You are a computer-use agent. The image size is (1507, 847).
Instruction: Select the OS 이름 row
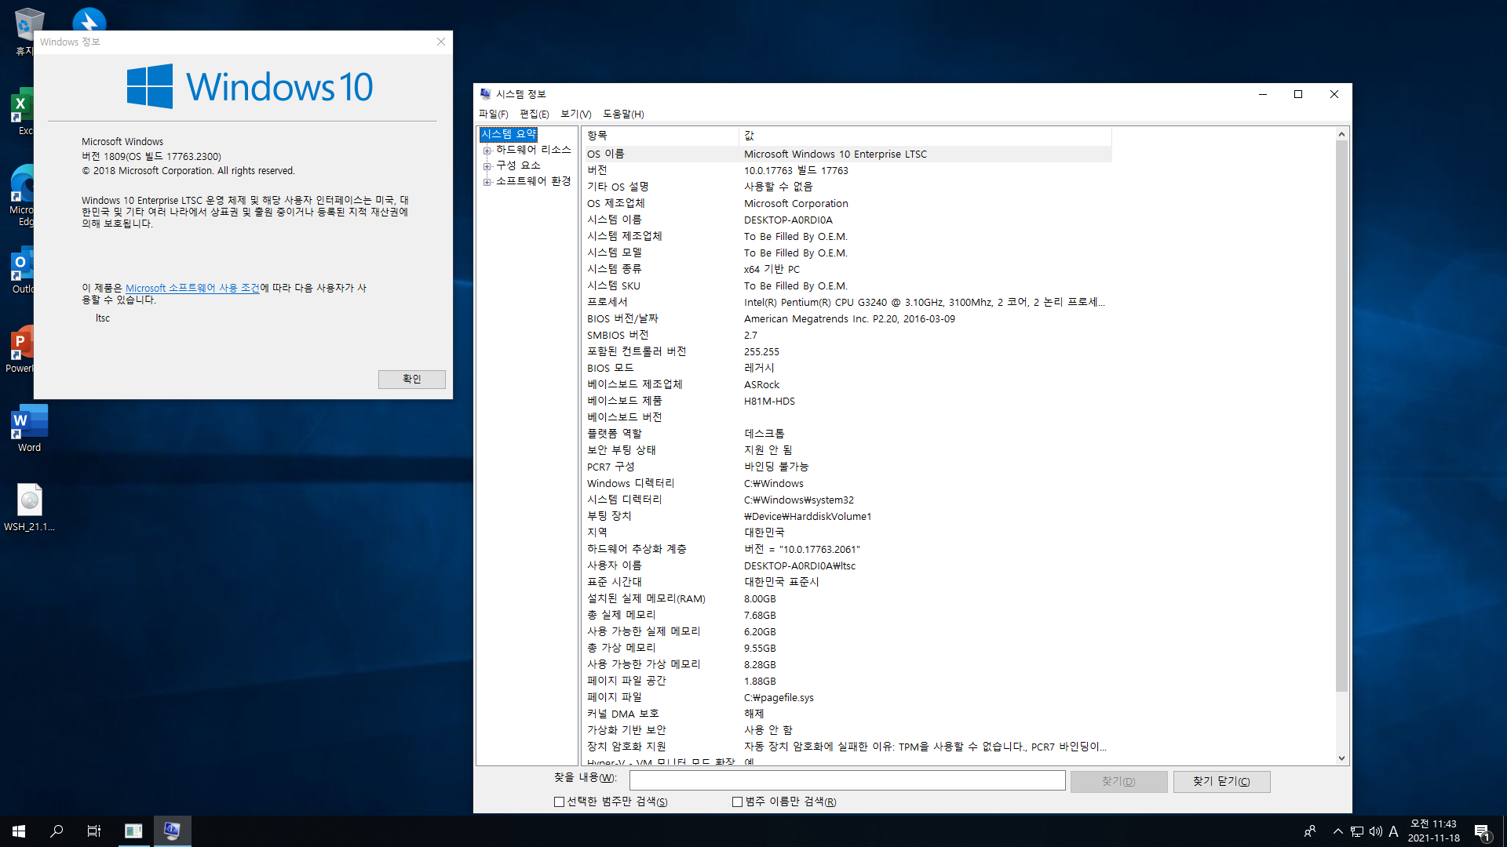click(847, 154)
